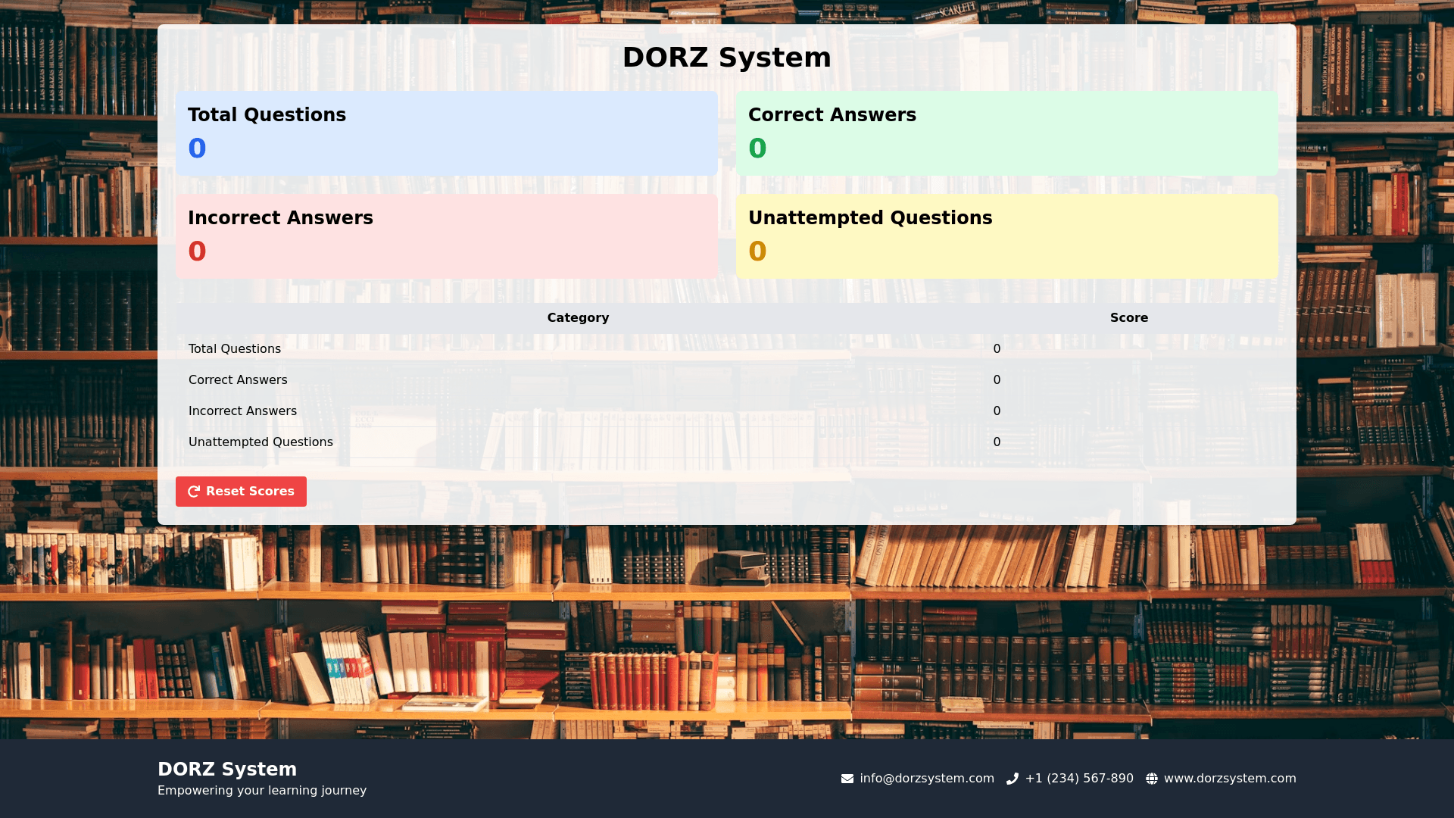The height and width of the screenshot is (818, 1454).
Task: Click the globe icon in the footer
Action: (1151, 779)
